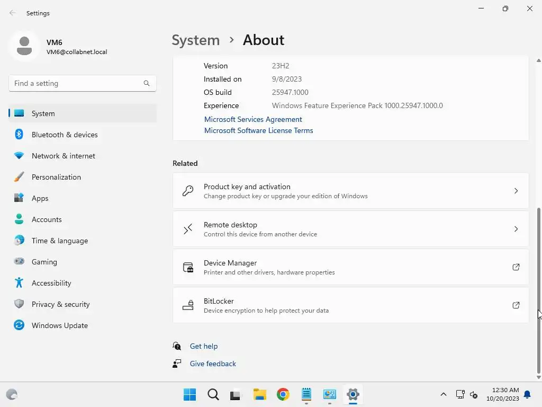Open the Notepad taskbar icon
This screenshot has width=542, height=407.
pos(306,394)
